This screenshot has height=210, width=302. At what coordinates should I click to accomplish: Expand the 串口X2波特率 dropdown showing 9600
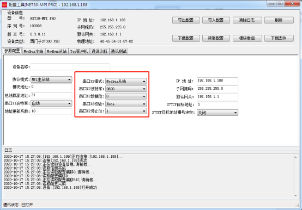(126, 89)
